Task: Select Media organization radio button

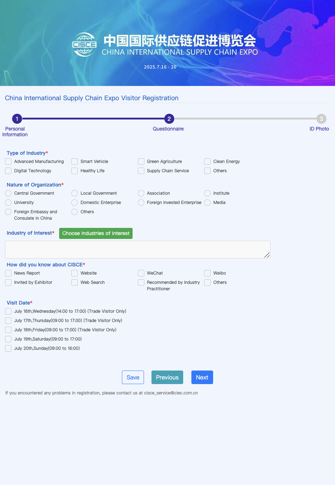Action: [207, 203]
